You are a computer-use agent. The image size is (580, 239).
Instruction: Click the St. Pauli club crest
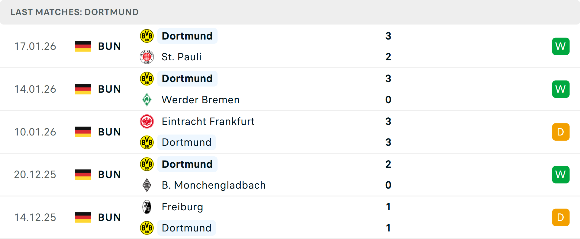tap(147, 57)
